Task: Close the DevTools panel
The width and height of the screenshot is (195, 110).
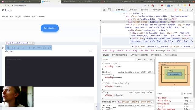Action: (x=192, y=9)
